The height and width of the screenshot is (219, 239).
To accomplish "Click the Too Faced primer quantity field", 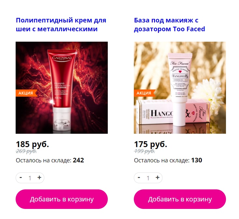I will (148, 178).
